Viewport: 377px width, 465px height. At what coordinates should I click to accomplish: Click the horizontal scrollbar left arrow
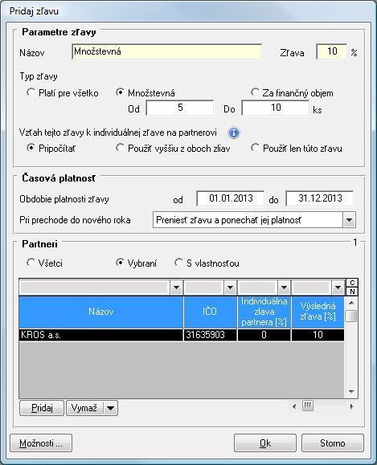[294, 406]
